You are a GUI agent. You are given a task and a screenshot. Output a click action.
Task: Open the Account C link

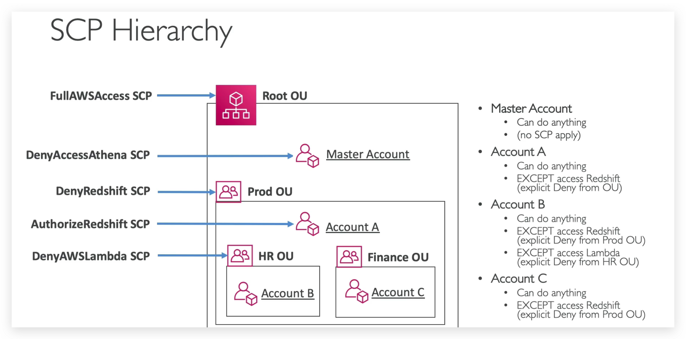pos(398,292)
